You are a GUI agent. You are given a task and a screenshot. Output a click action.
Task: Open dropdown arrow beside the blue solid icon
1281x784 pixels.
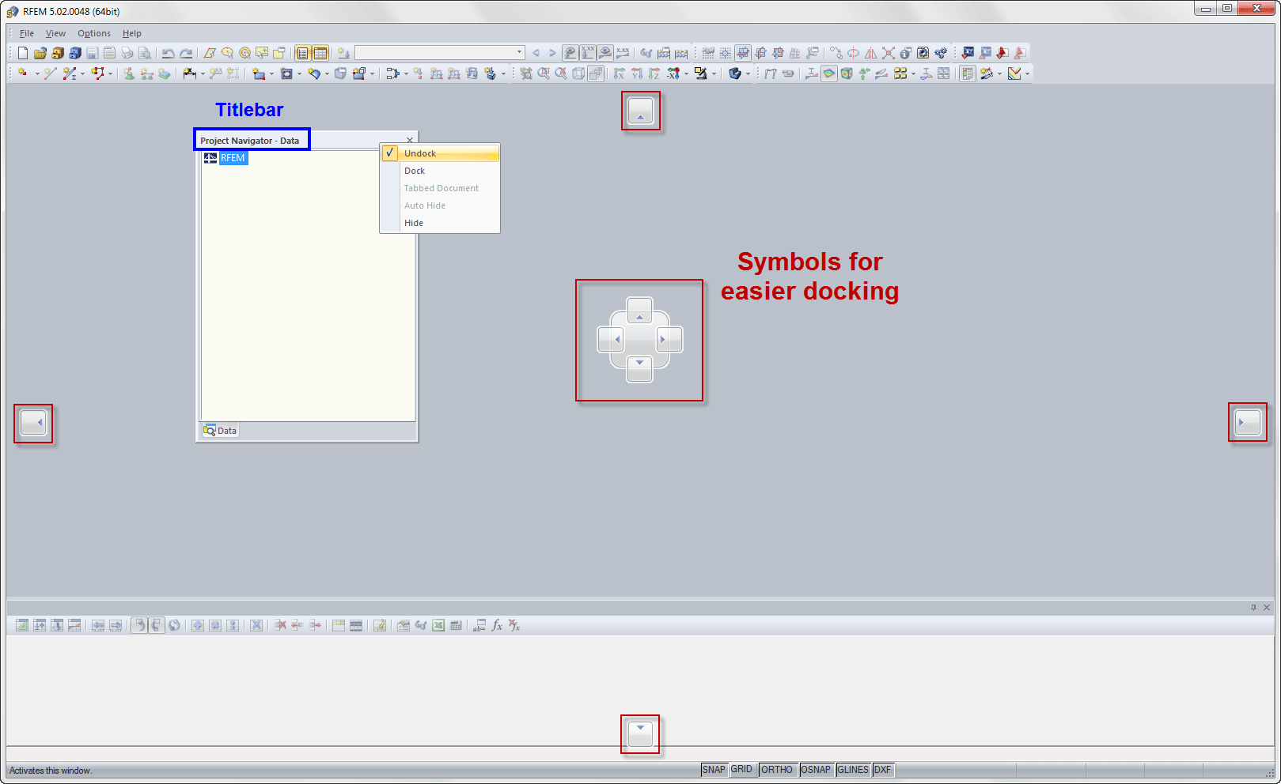748,73
